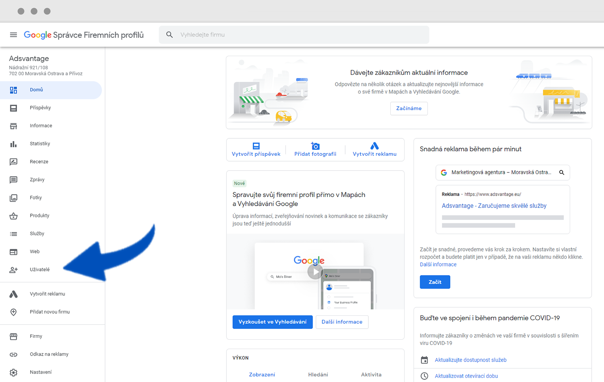This screenshot has width=604, height=382.
Task: Switch to the Aktivita tab
Action: [x=371, y=375]
